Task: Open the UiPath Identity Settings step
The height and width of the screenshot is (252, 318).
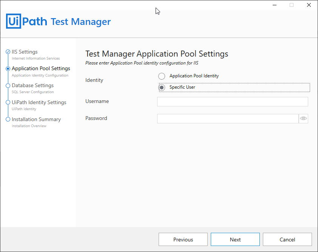Action: click(x=39, y=103)
